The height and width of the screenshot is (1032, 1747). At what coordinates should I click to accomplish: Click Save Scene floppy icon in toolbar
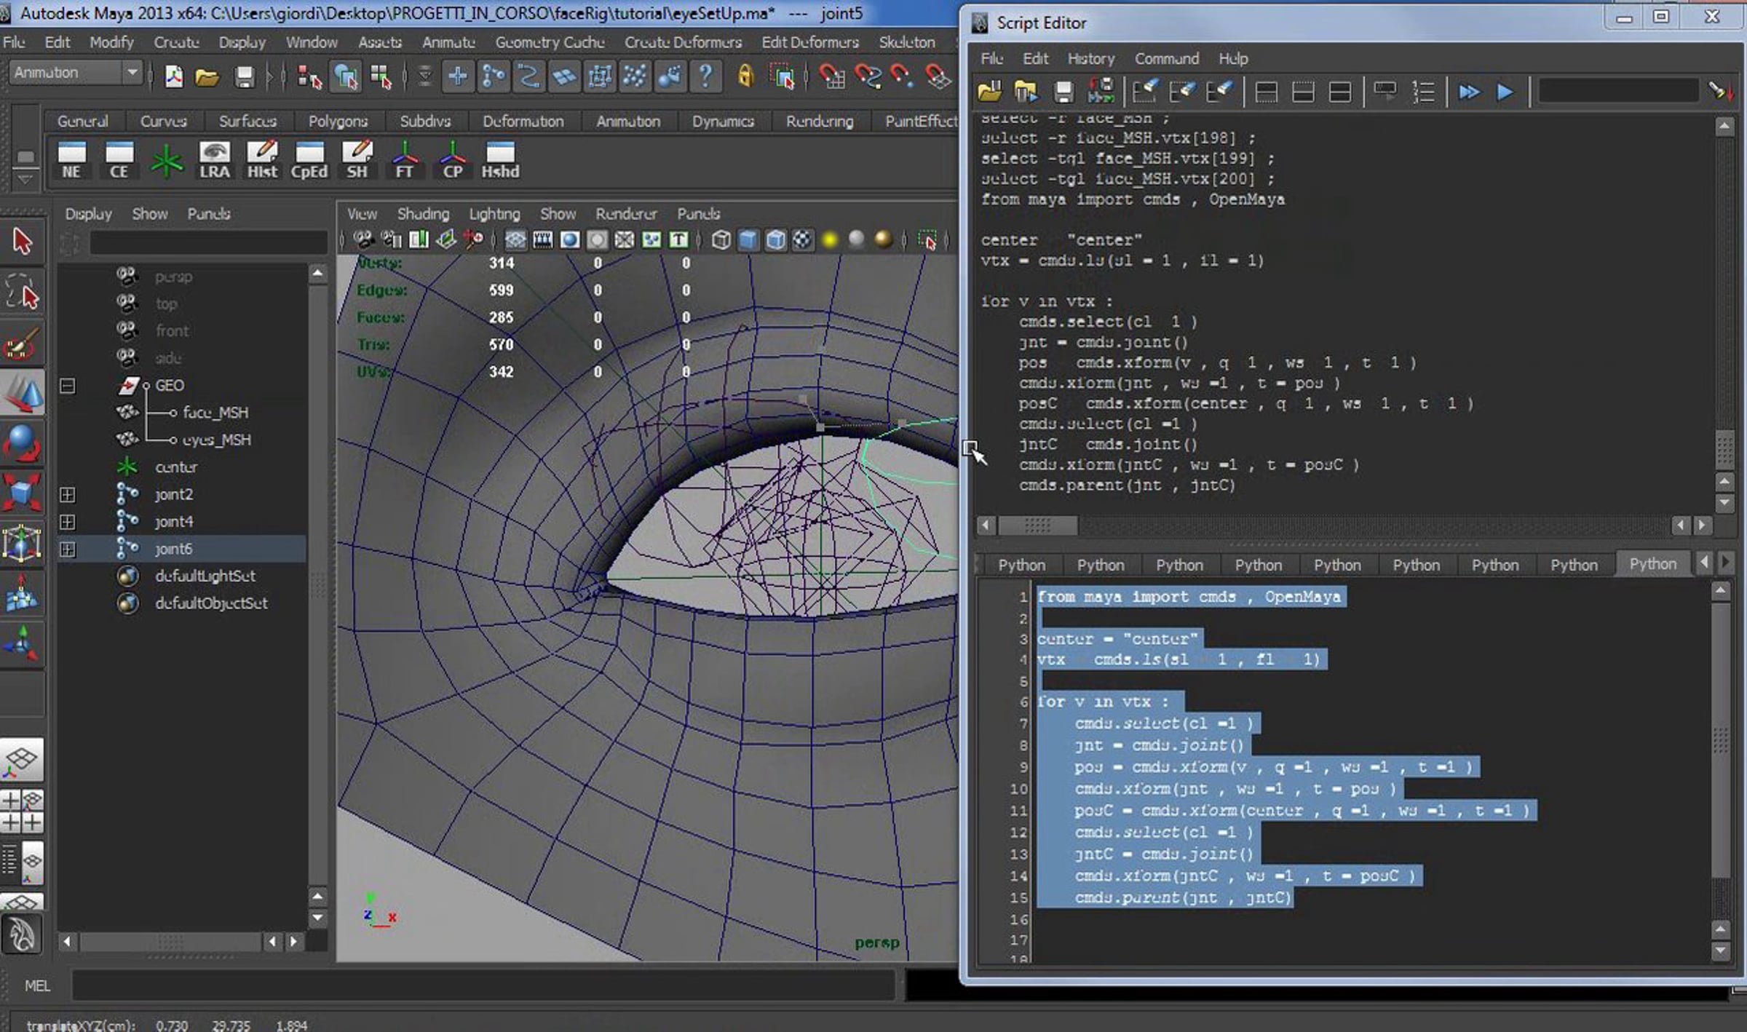pos(244,76)
